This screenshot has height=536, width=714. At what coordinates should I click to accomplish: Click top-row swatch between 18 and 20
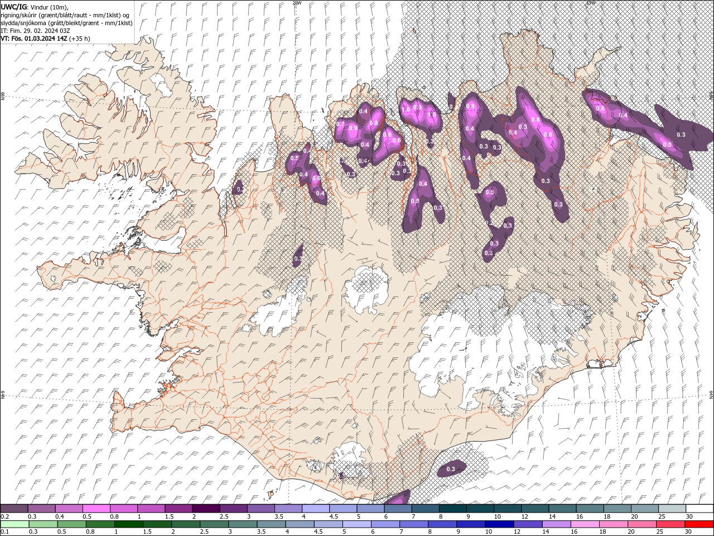616,509
